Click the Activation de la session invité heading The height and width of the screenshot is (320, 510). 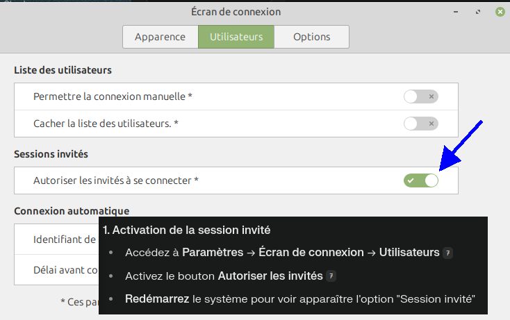(x=186, y=230)
